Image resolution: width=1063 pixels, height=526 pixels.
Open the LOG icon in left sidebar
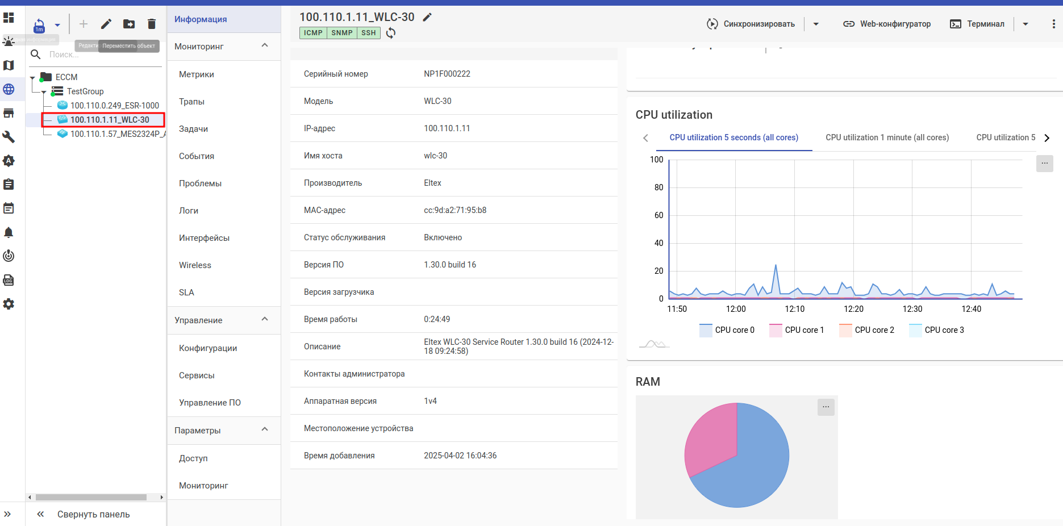(9, 280)
